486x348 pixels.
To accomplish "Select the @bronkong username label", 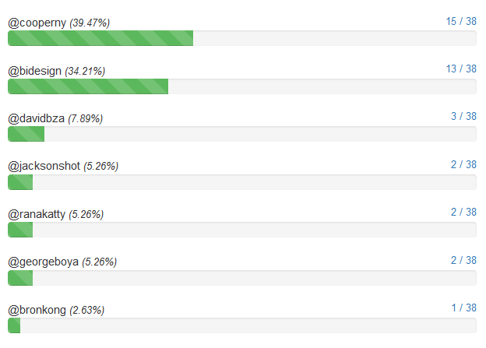I will tap(37, 310).
